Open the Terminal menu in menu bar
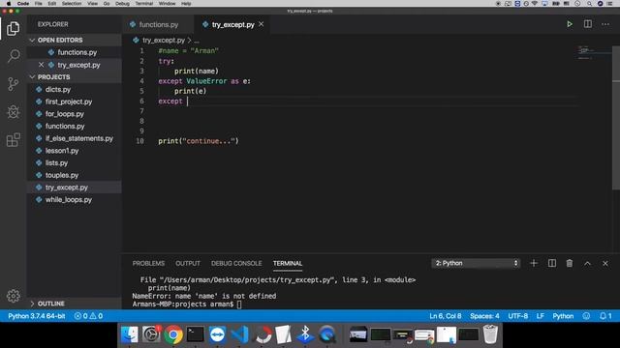This screenshot has height=348, width=620. 144,4
